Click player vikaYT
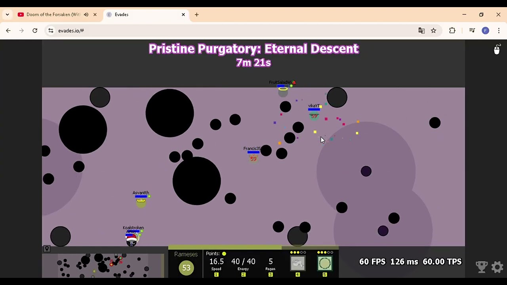Screen dimensions: 507x285 point(314,116)
